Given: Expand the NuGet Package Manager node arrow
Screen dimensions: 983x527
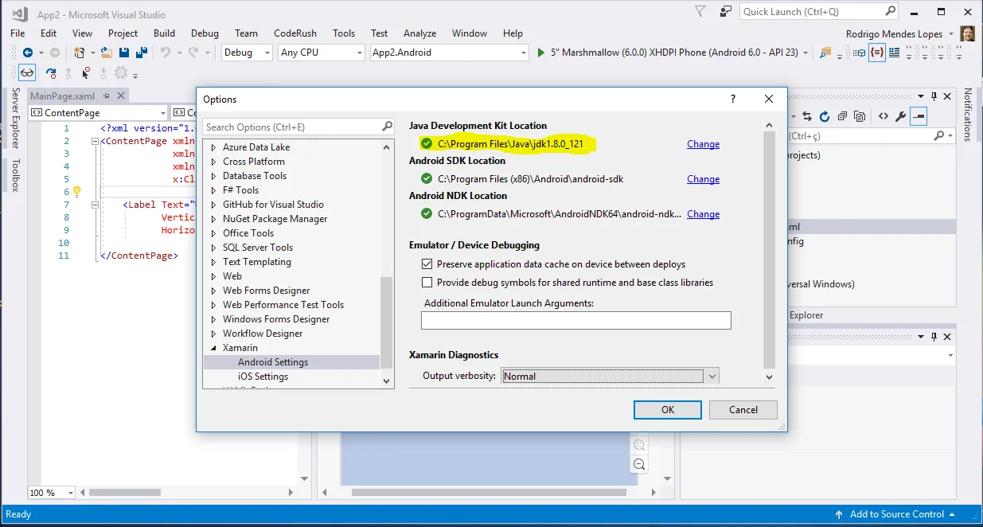Looking at the screenshot, I should 213,219.
